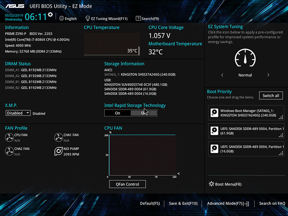Click DIMM_A2 GEIL 8192MB row
The image size is (288, 216).
pos(31,76)
